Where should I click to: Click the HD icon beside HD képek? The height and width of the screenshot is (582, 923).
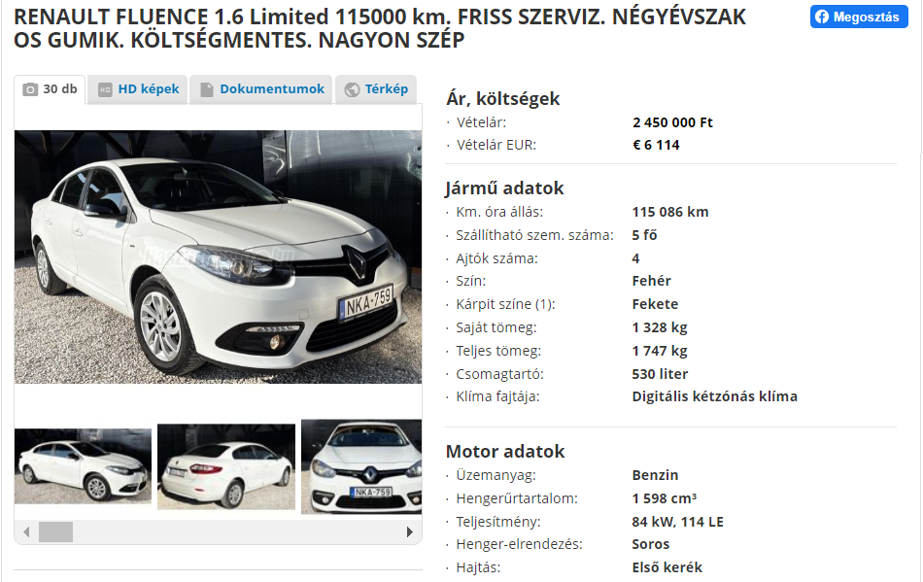click(x=105, y=89)
